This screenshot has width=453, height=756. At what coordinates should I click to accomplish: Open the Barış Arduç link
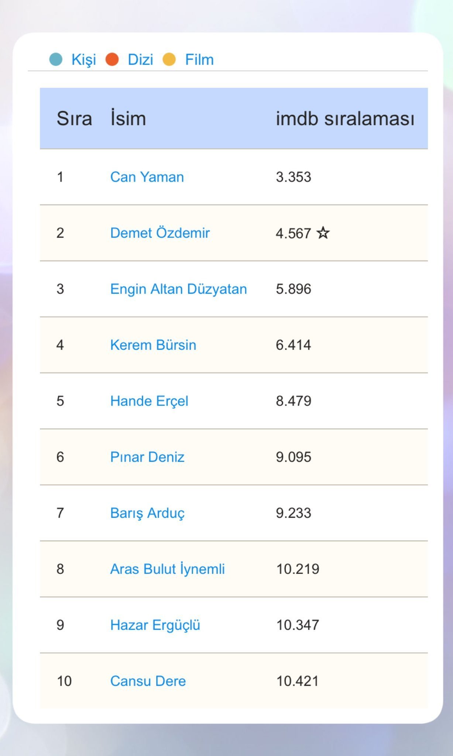click(x=147, y=513)
